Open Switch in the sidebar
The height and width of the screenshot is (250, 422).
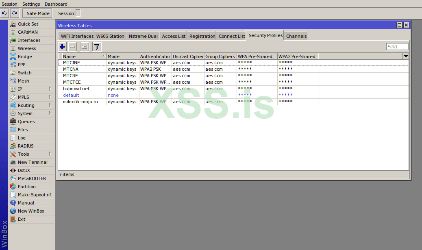(x=31, y=73)
